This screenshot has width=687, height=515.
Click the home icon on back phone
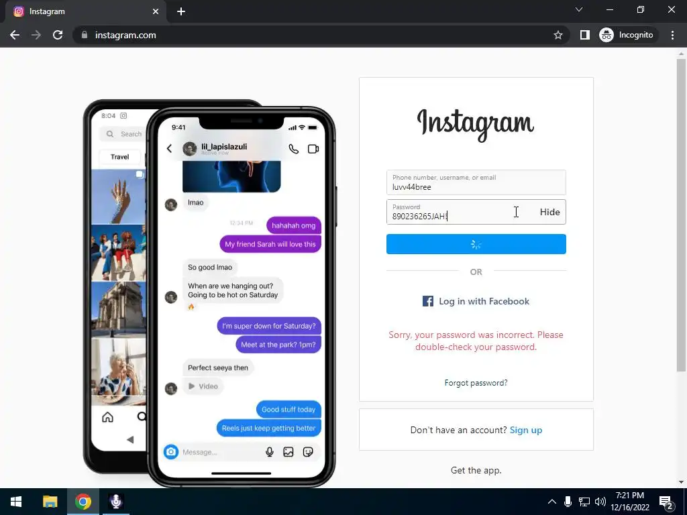click(x=107, y=417)
